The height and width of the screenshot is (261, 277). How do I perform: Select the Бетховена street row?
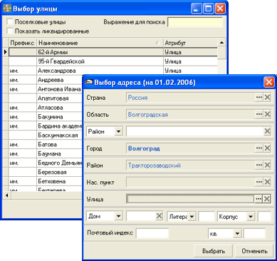pos(46,181)
